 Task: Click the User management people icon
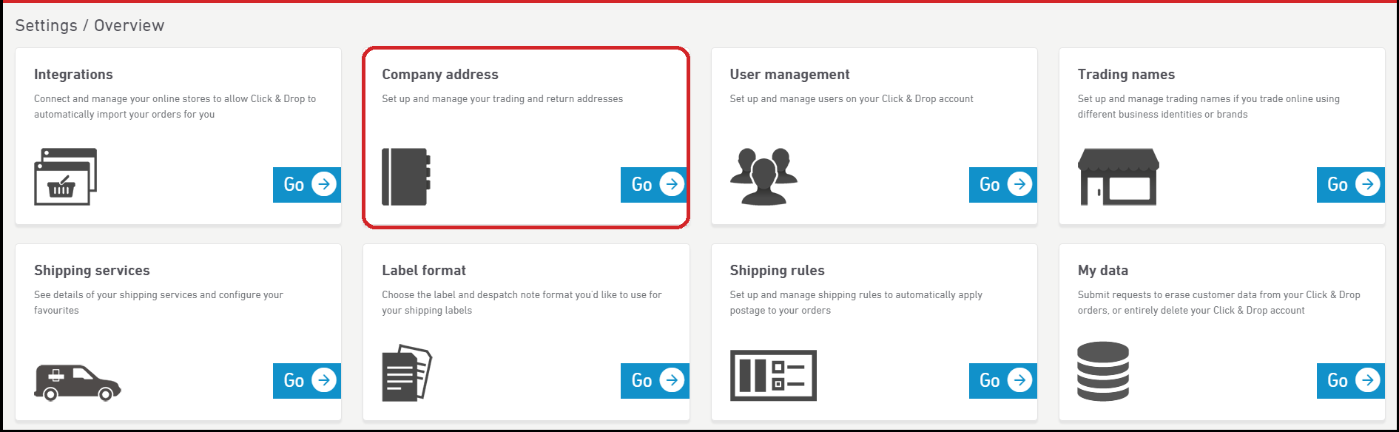point(763,176)
